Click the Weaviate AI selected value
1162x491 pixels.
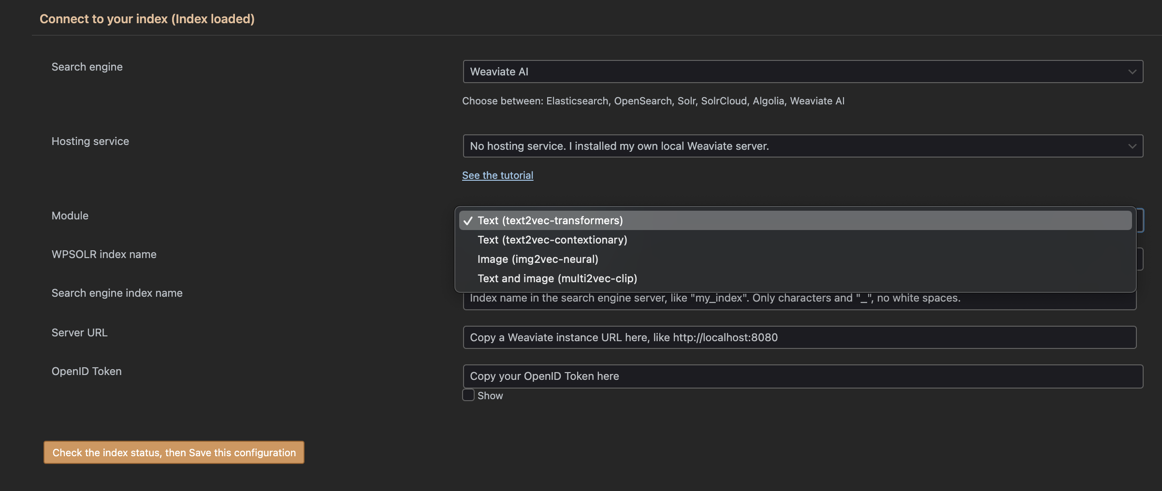point(499,72)
